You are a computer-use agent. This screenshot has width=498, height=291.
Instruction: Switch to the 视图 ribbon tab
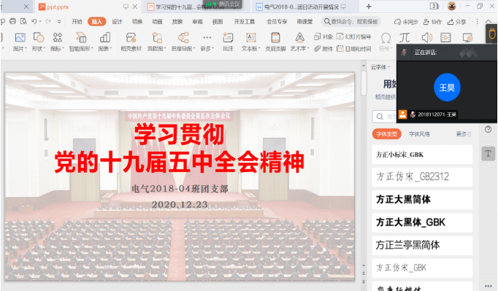pos(218,22)
